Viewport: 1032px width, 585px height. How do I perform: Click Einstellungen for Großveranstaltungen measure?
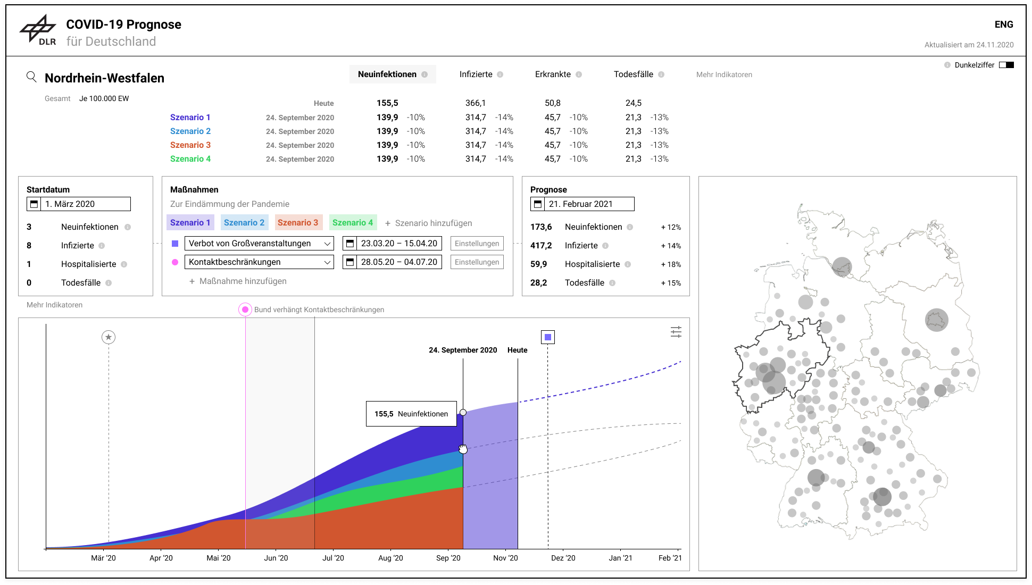pyautogui.click(x=477, y=243)
